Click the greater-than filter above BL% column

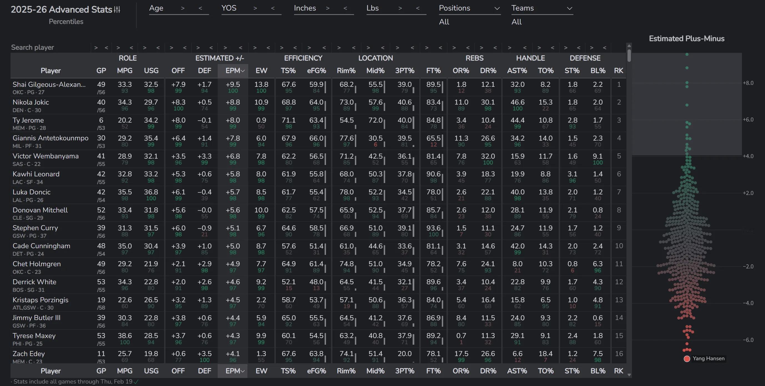tap(591, 48)
